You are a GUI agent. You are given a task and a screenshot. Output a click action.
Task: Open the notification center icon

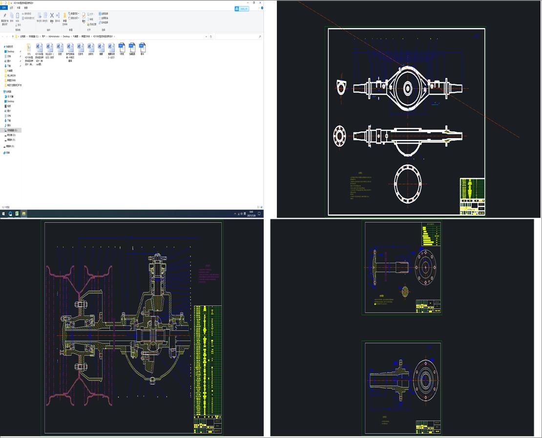(x=259, y=214)
